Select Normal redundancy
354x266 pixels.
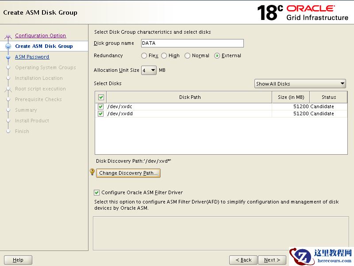point(187,56)
